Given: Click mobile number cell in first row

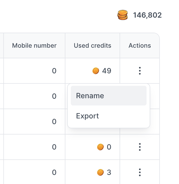Looking at the screenshot, I should pos(35,71).
